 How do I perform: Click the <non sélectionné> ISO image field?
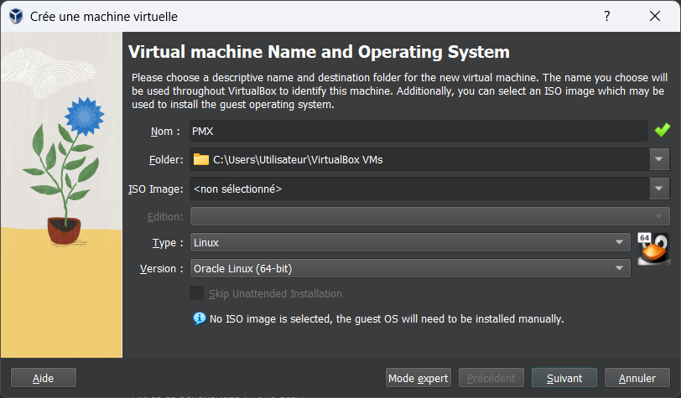pyautogui.click(x=419, y=189)
